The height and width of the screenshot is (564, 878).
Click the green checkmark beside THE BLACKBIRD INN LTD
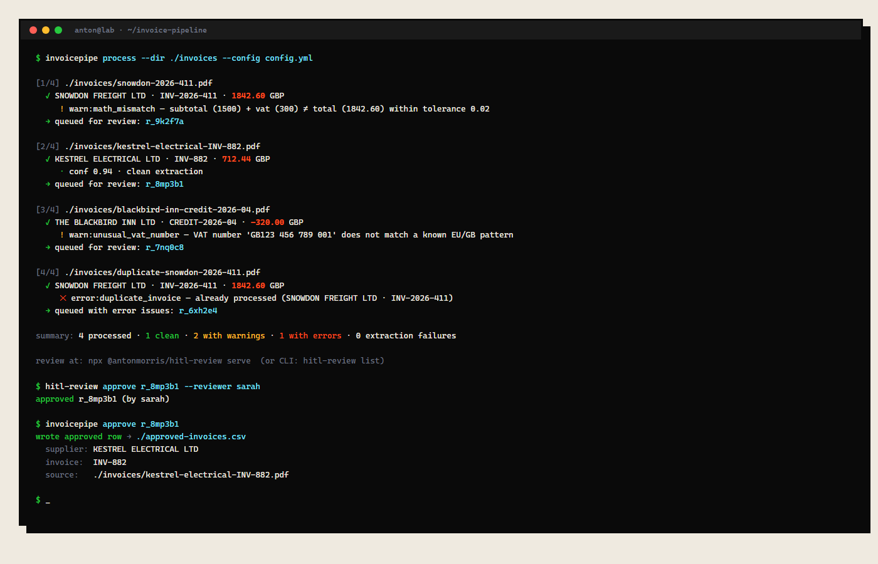click(x=48, y=222)
